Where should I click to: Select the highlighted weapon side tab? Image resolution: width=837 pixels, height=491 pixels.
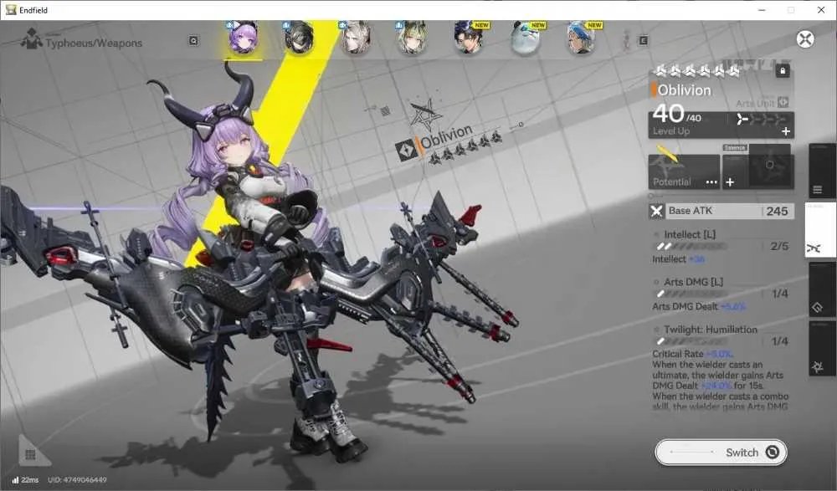click(820, 230)
